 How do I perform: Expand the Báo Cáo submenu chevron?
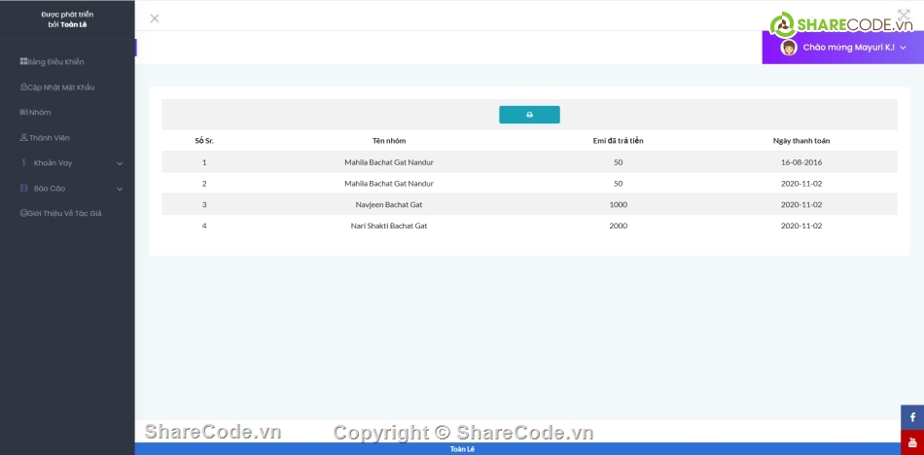(120, 189)
